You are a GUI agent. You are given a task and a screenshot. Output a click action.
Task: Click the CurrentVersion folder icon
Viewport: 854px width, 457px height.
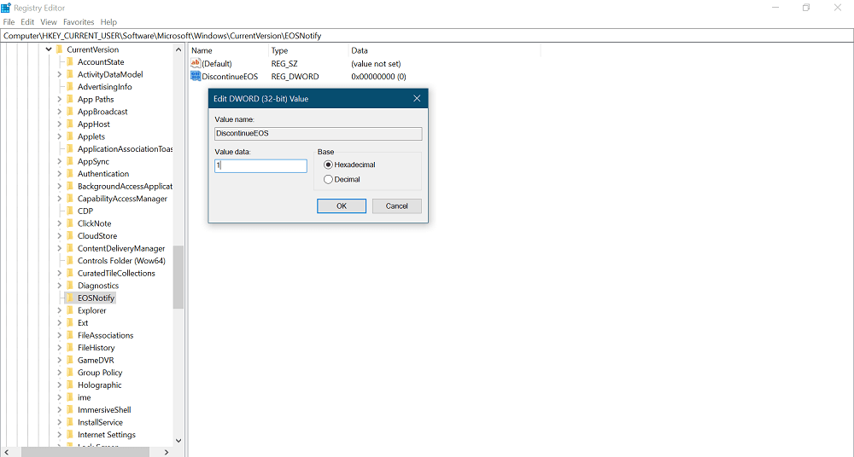(x=60, y=49)
